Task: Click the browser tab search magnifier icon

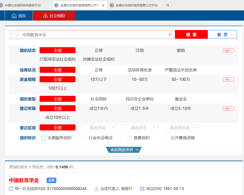Action: 168,5
